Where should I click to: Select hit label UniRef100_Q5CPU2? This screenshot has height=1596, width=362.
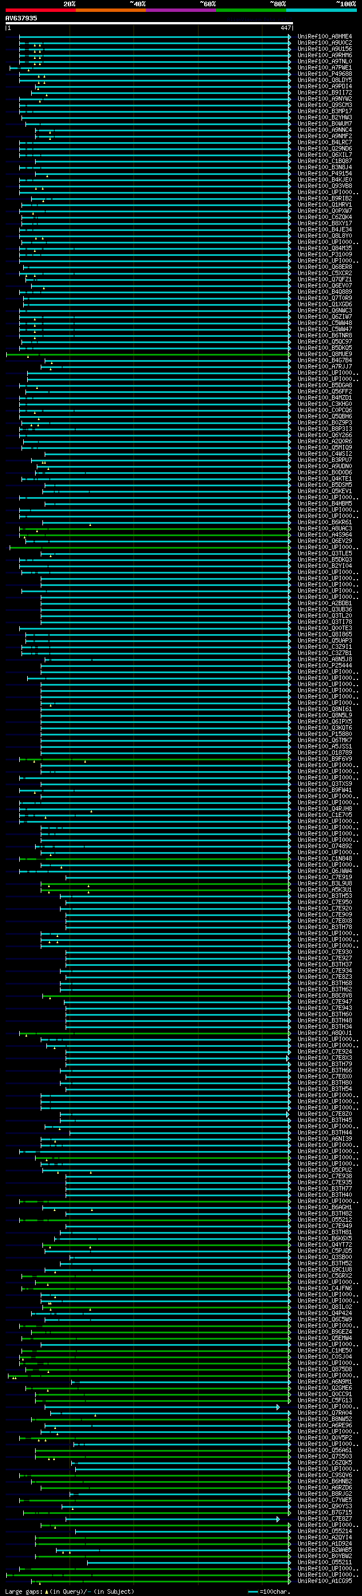pyautogui.click(x=325, y=1170)
